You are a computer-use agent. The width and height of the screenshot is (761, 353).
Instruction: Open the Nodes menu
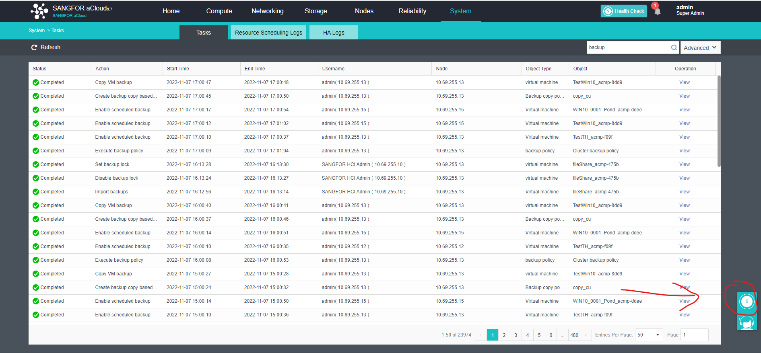click(x=364, y=11)
